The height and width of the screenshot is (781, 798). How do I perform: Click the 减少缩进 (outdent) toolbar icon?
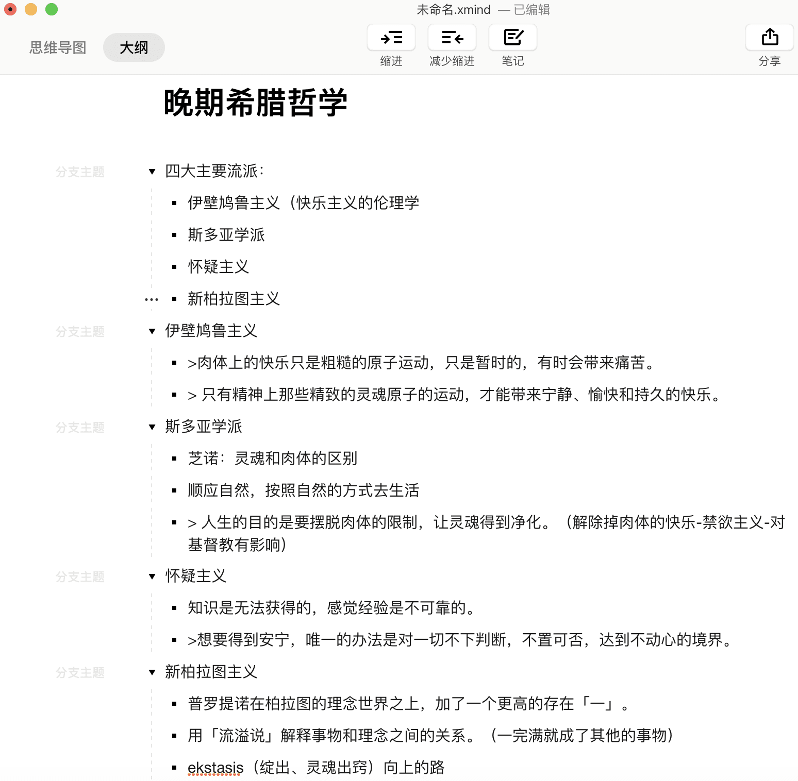click(x=452, y=37)
